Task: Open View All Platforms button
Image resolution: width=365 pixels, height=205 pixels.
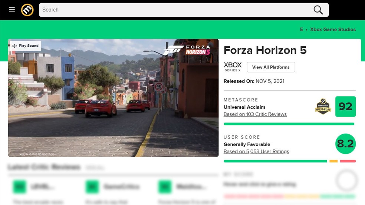Action: 271,67
